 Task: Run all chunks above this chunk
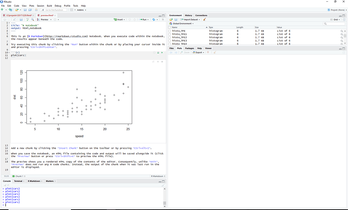(x=158, y=53)
